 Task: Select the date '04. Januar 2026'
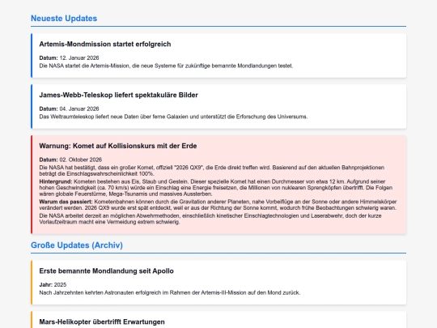pos(79,109)
